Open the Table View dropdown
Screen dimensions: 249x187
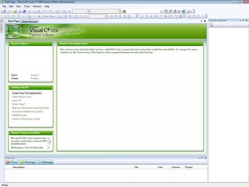pos(49,16)
